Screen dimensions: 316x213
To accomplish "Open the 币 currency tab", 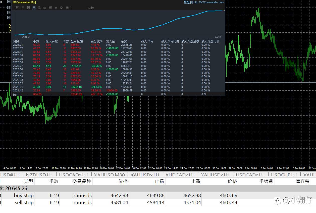I will pos(50,8).
